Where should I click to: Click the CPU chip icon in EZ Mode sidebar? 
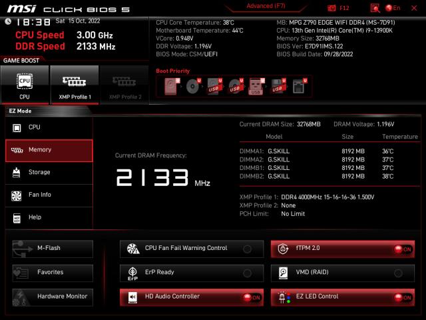(17, 127)
